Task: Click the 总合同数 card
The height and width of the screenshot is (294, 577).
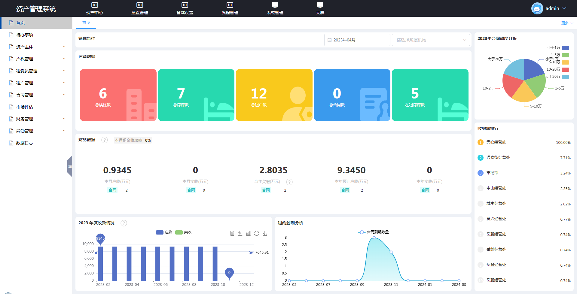Action: click(352, 95)
